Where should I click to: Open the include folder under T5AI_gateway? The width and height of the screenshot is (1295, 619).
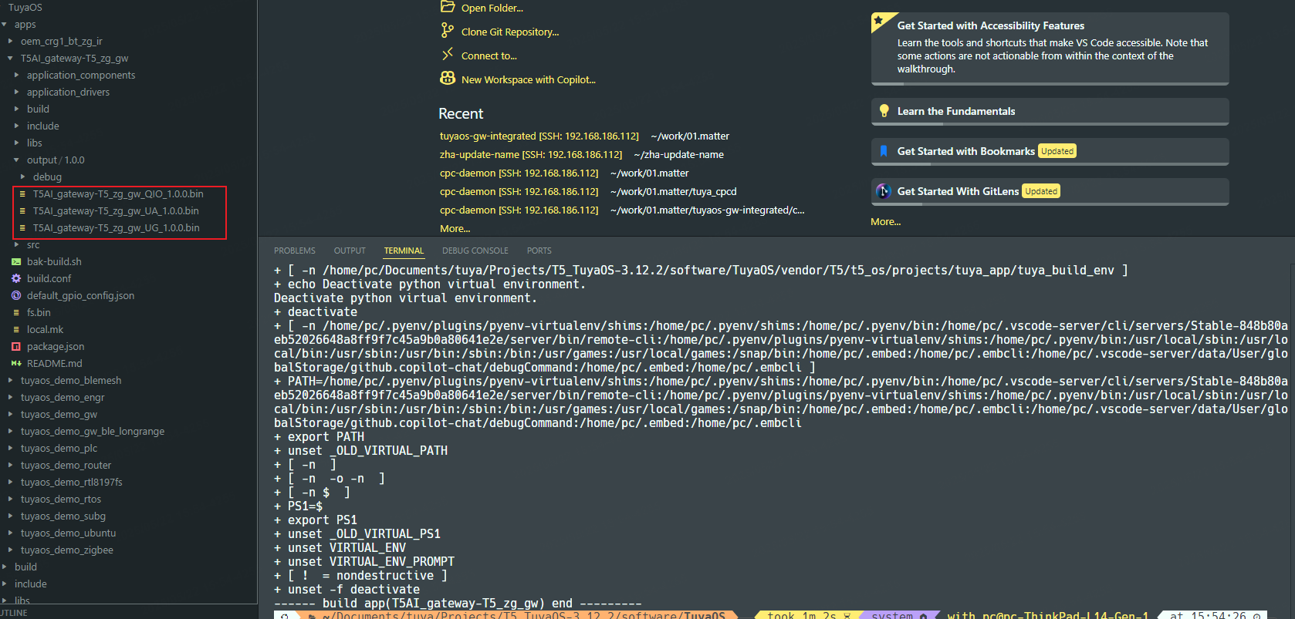click(x=43, y=126)
